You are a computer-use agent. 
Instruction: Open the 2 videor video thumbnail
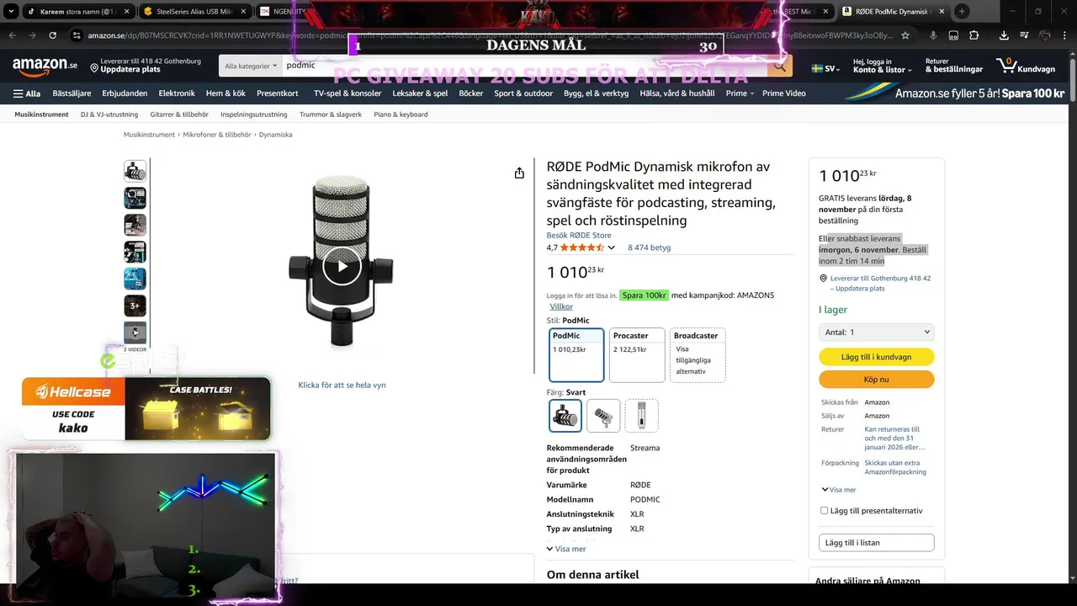[x=135, y=332]
